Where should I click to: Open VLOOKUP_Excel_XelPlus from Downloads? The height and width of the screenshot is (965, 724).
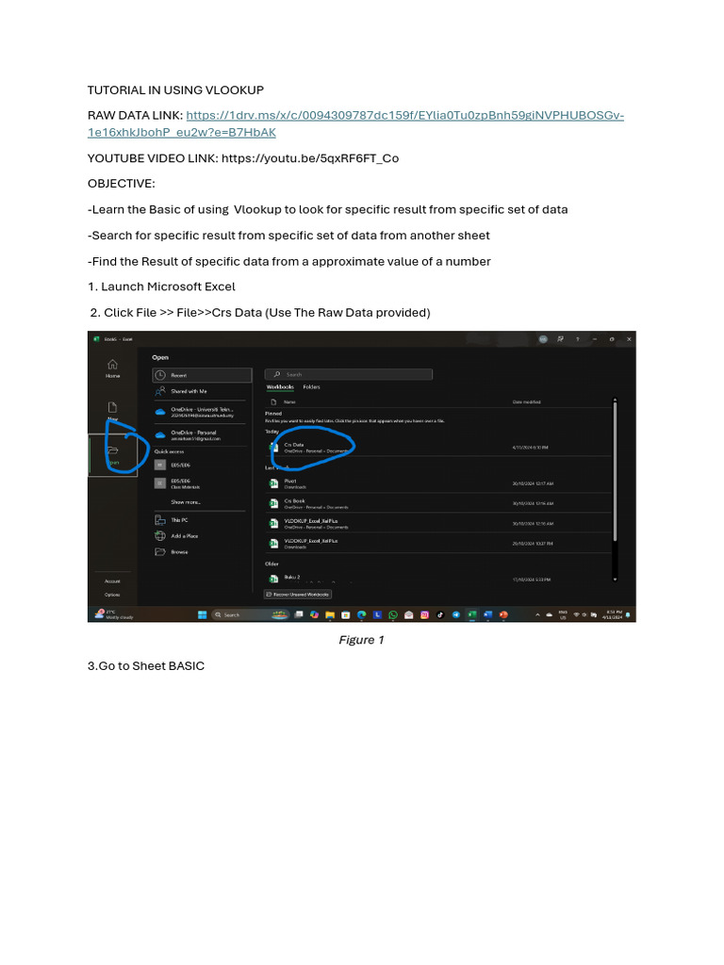[x=438, y=544]
